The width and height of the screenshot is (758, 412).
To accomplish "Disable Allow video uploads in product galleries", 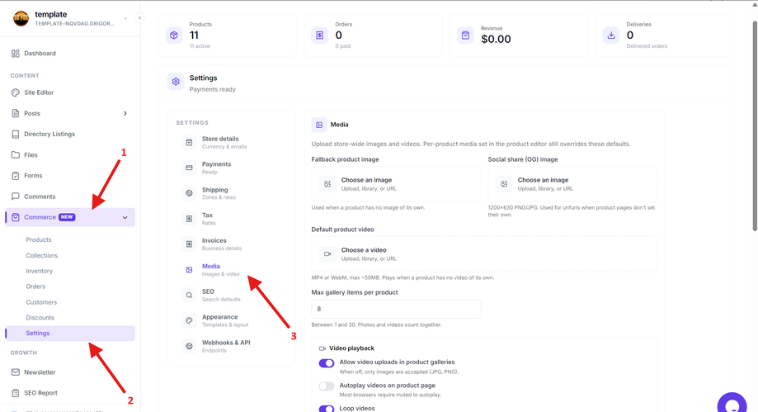I will [327, 363].
